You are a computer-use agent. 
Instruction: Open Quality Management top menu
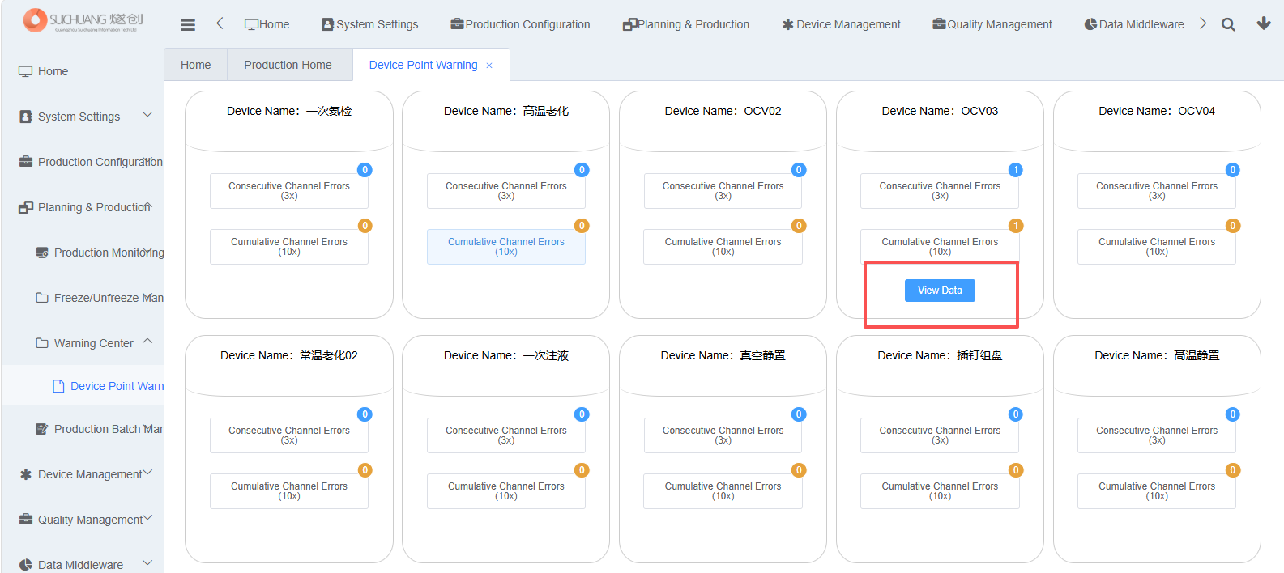coord(992,24)
